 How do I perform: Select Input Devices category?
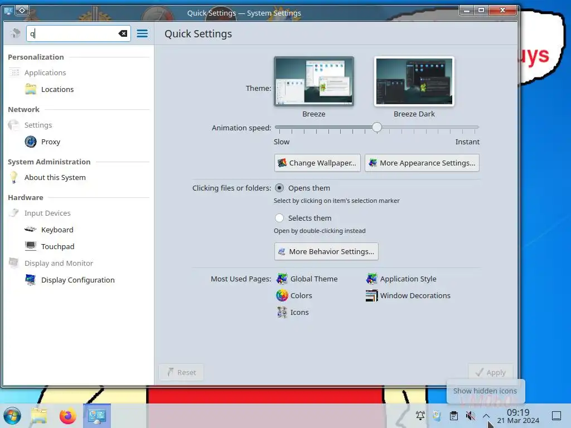[x=47, y=213]
